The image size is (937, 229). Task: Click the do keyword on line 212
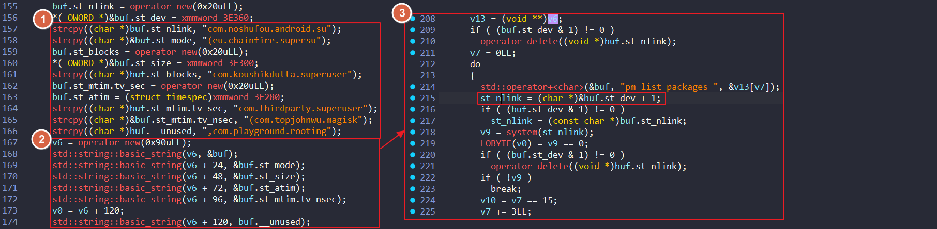click(475, 64)
